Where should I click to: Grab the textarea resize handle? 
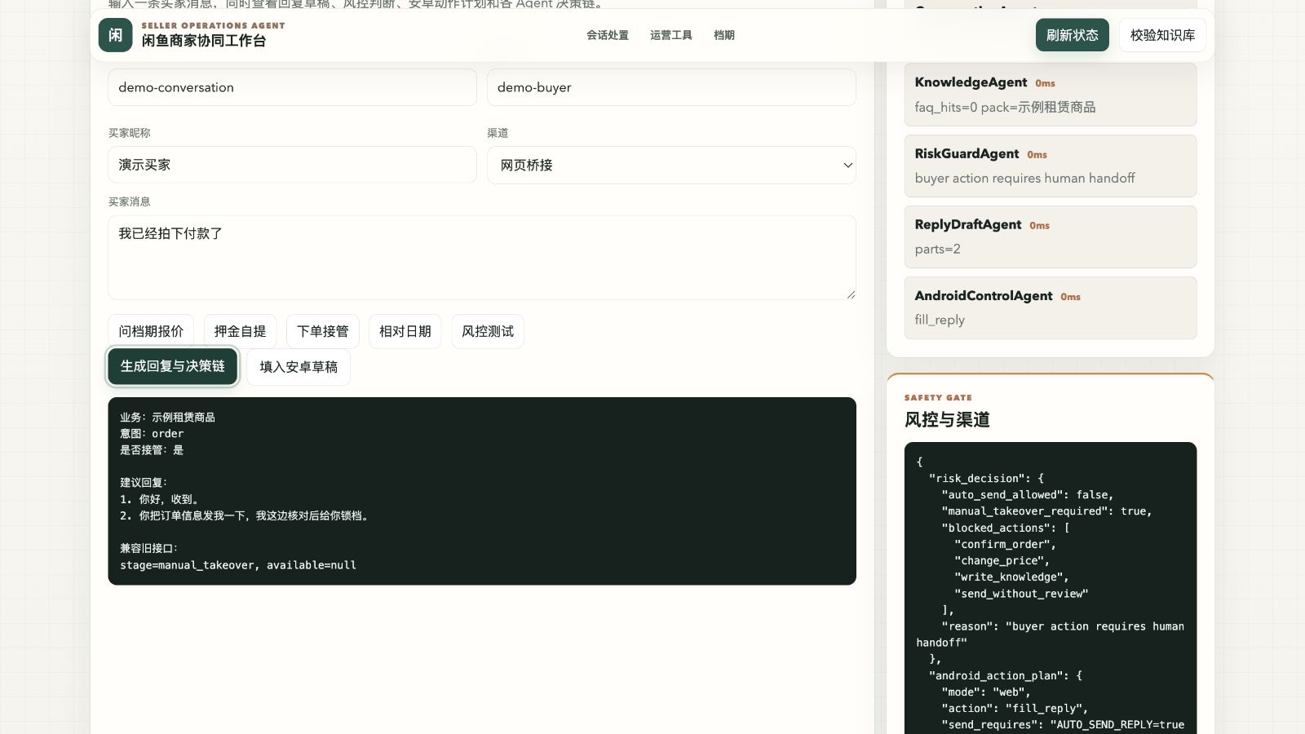(851, 294)
